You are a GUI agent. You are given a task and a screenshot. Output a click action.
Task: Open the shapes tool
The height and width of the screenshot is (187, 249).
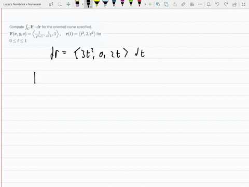click(x=158, y=4)
